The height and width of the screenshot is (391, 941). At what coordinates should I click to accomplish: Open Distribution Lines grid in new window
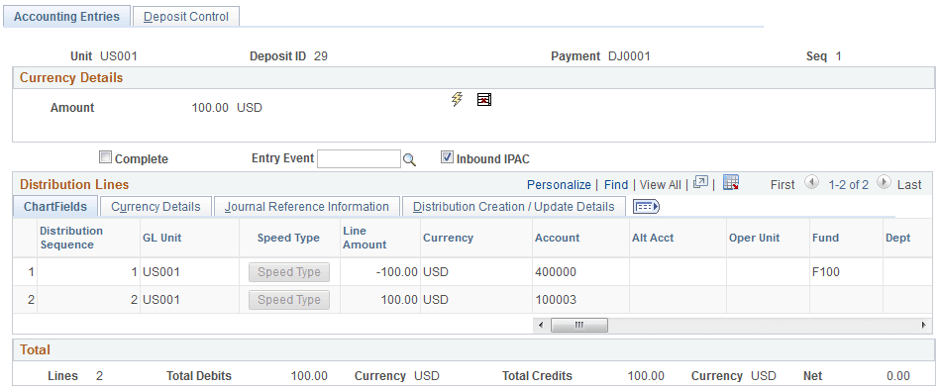[x=700, y=183]
